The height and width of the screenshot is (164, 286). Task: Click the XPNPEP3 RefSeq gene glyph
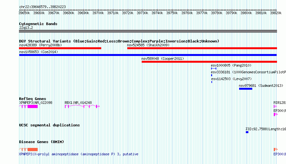[28, 106]
